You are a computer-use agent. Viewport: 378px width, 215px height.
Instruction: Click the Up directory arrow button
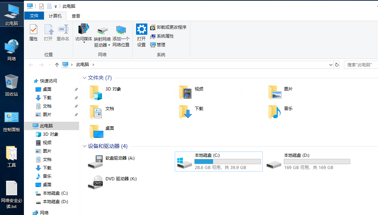(x=57, y=65)
